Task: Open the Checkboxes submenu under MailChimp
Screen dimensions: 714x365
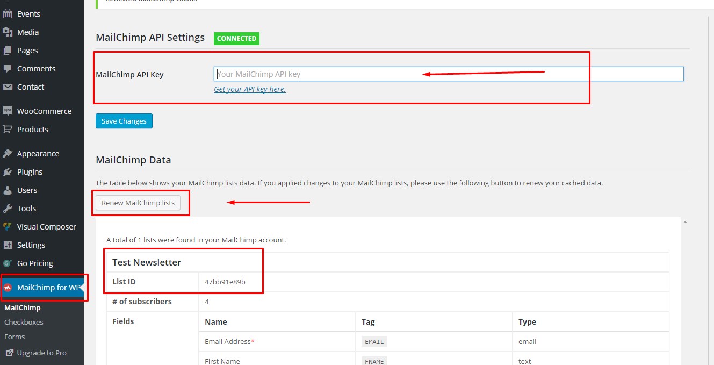Action: pyautogui.click(x=24, y=322)
